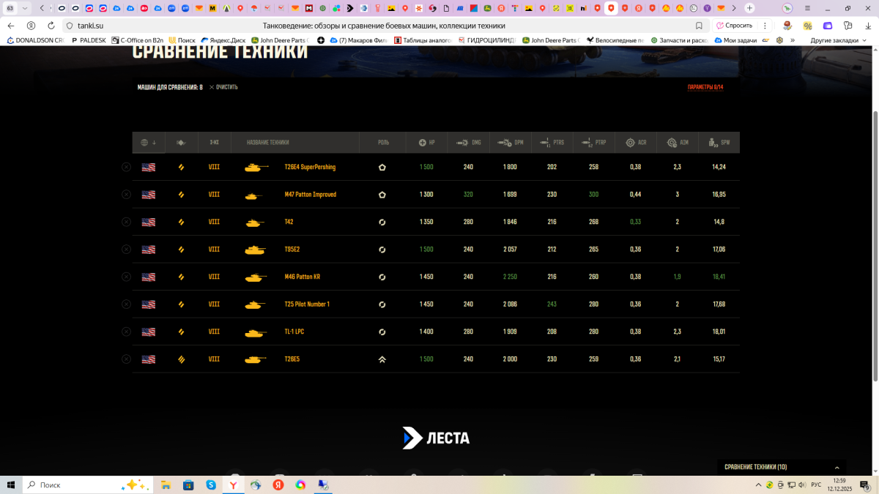The image size is (879, 494).
Task: Remove the T26E5 row
Action: pos(126,359)
